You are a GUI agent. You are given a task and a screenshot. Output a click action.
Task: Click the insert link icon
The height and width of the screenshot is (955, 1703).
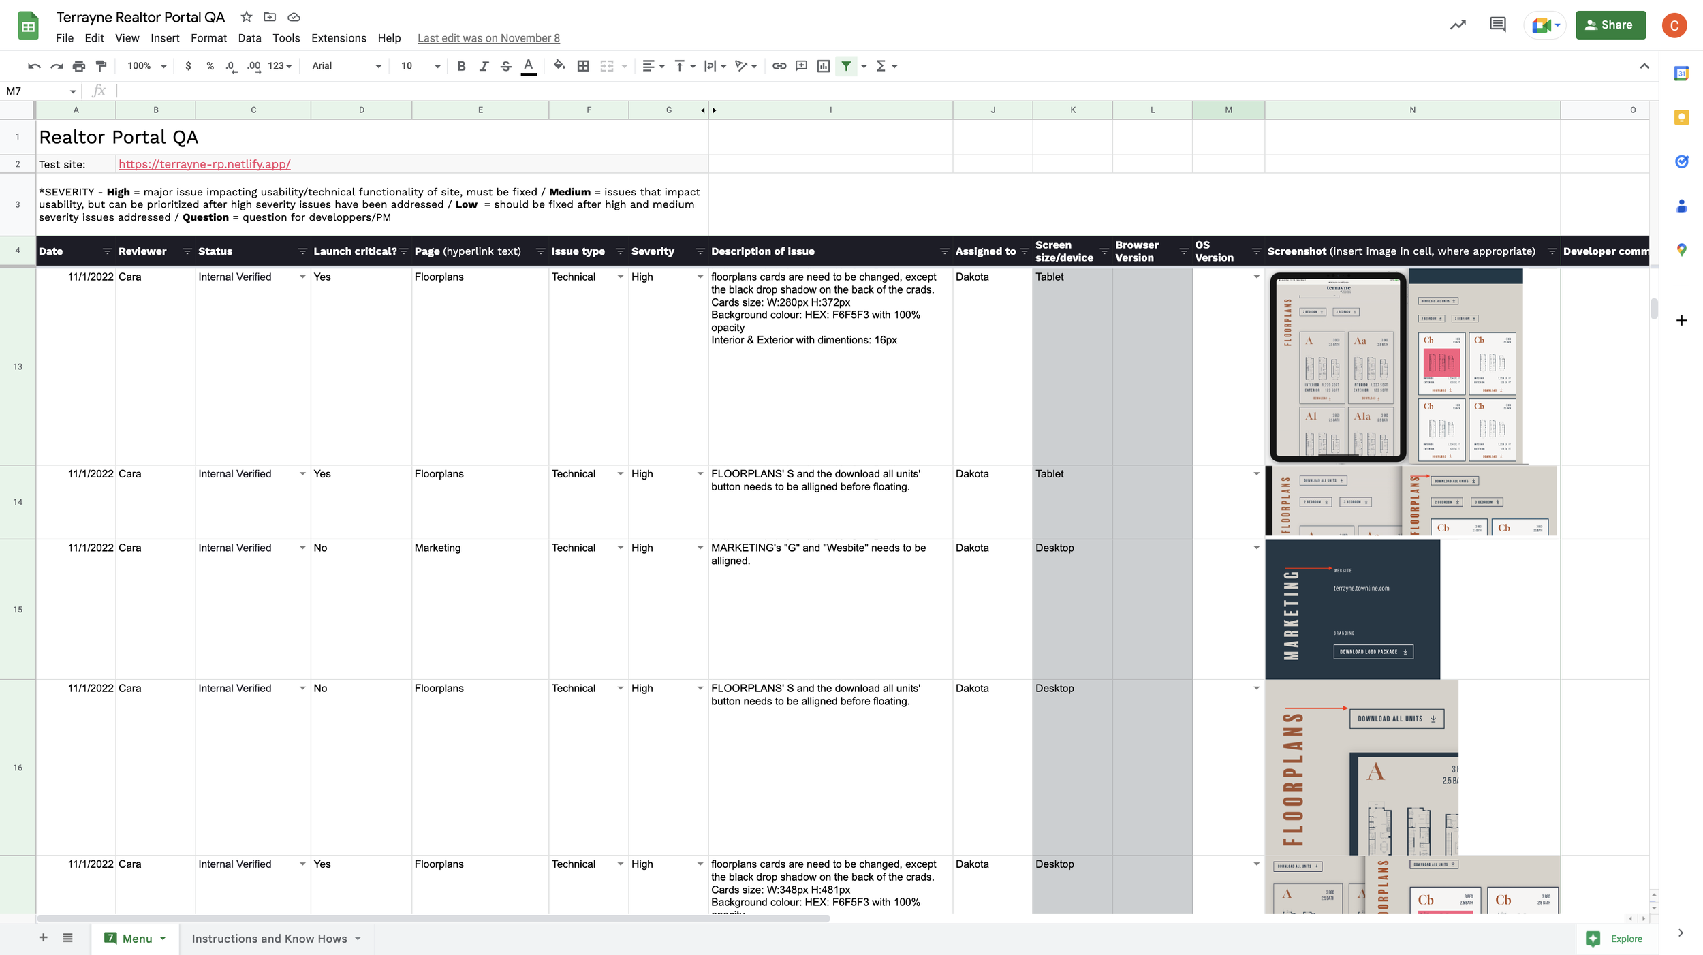(779, 66)
